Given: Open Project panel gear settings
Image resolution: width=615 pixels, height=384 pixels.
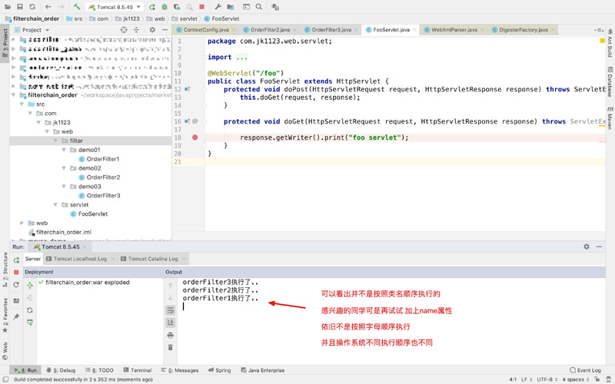Looking at the screenshot, I should pyautogui.click(x=152, y=30).
